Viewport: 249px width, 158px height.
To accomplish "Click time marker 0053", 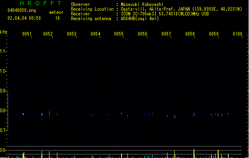I will pyautogui.click(x=72, y=34).
